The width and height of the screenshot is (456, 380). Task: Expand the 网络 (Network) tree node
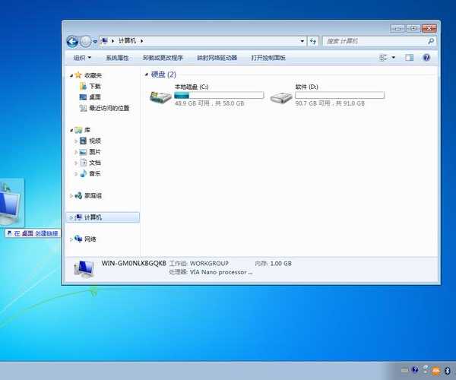coord(71,239)
